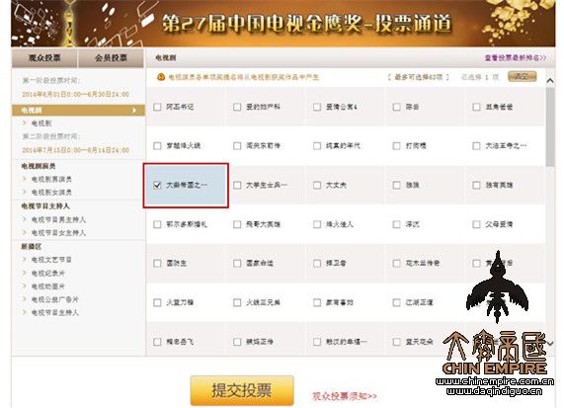564x408 pixels.
Task: Click the vertical scrollbar thumb
Action: click(x=550, y=127)
